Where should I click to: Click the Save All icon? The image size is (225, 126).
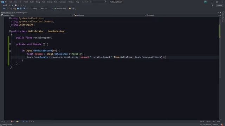(x=20, y=8)
